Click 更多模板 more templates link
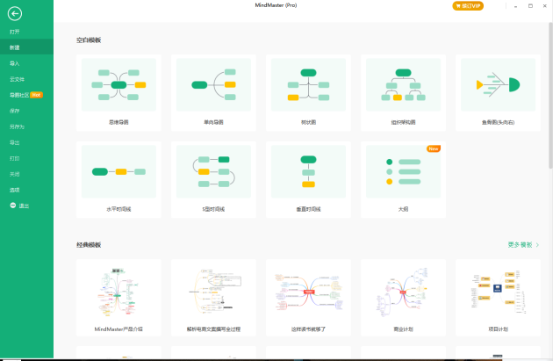This screenshot has width=553, height=361. pos(523,245)
